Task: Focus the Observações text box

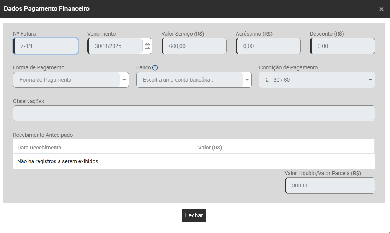Action: tap(194, 113)
